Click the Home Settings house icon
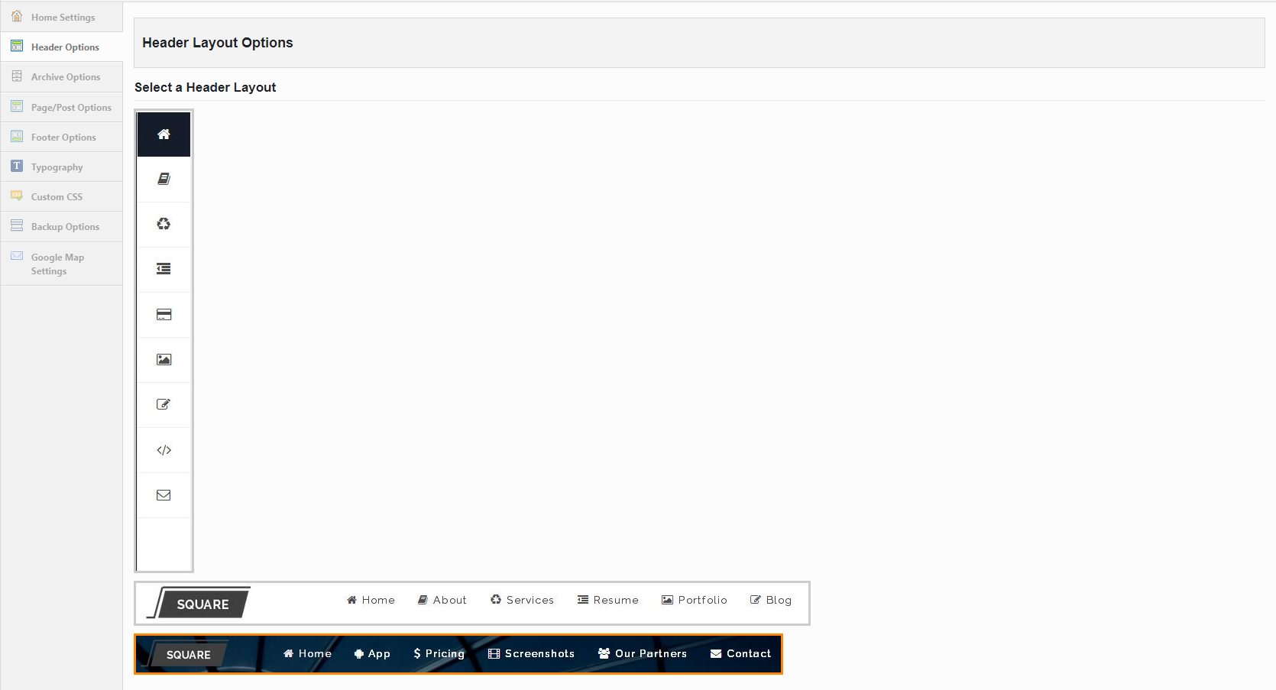The image size is (1276, 690). (x=17, y=16)
